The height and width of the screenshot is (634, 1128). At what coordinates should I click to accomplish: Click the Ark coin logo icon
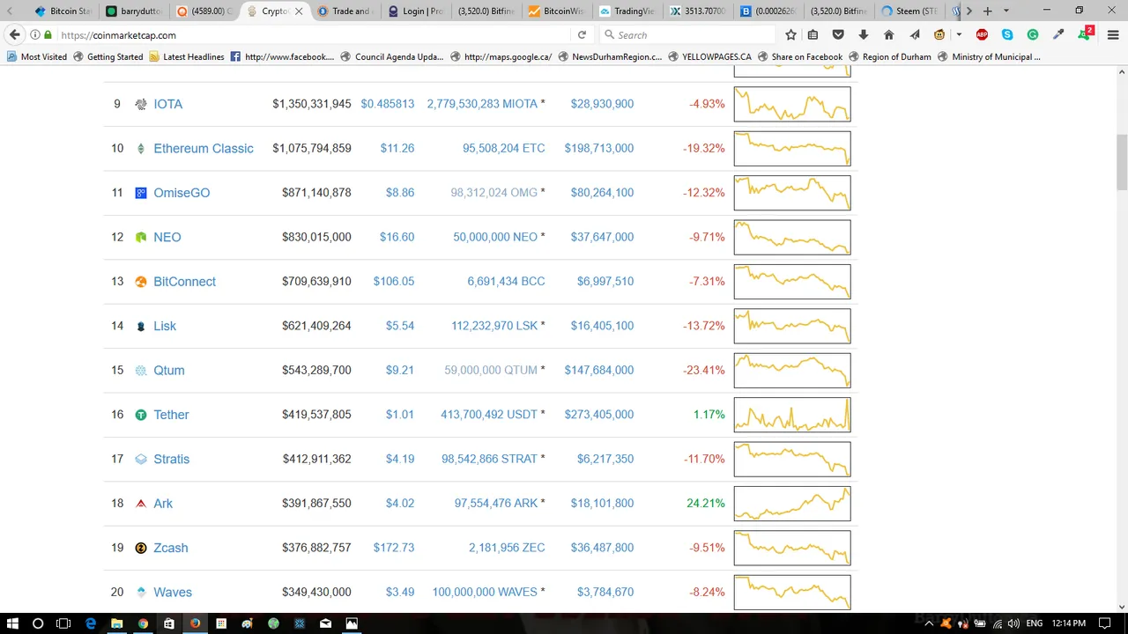[140, 504]
